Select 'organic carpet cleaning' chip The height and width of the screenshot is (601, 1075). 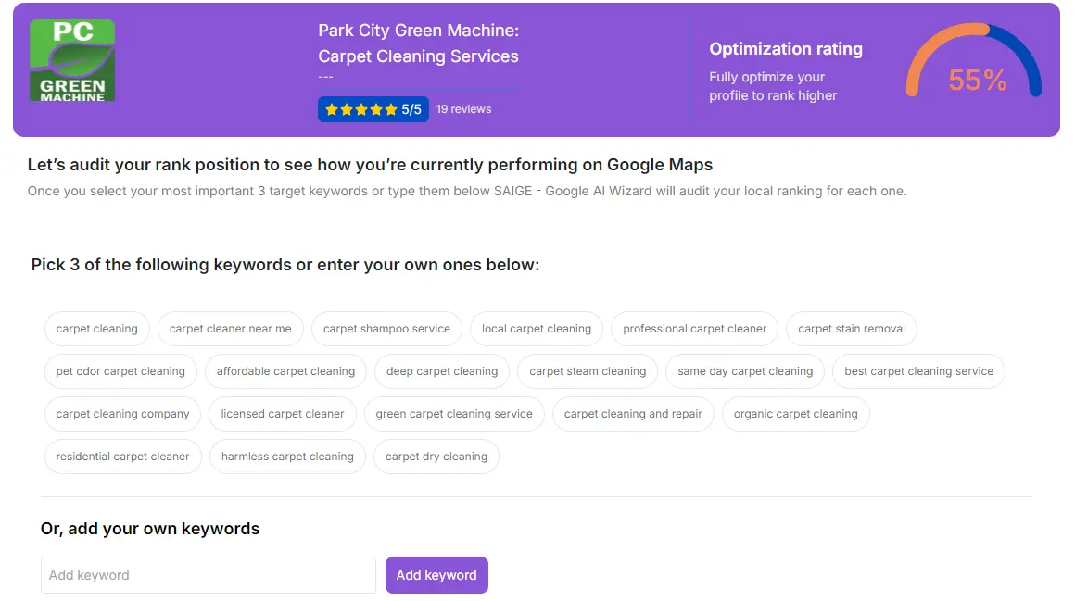(x=795, y=414)
